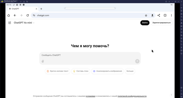183x98 pixels.
Task: Click the question mark help button
Action: (171, 95)
